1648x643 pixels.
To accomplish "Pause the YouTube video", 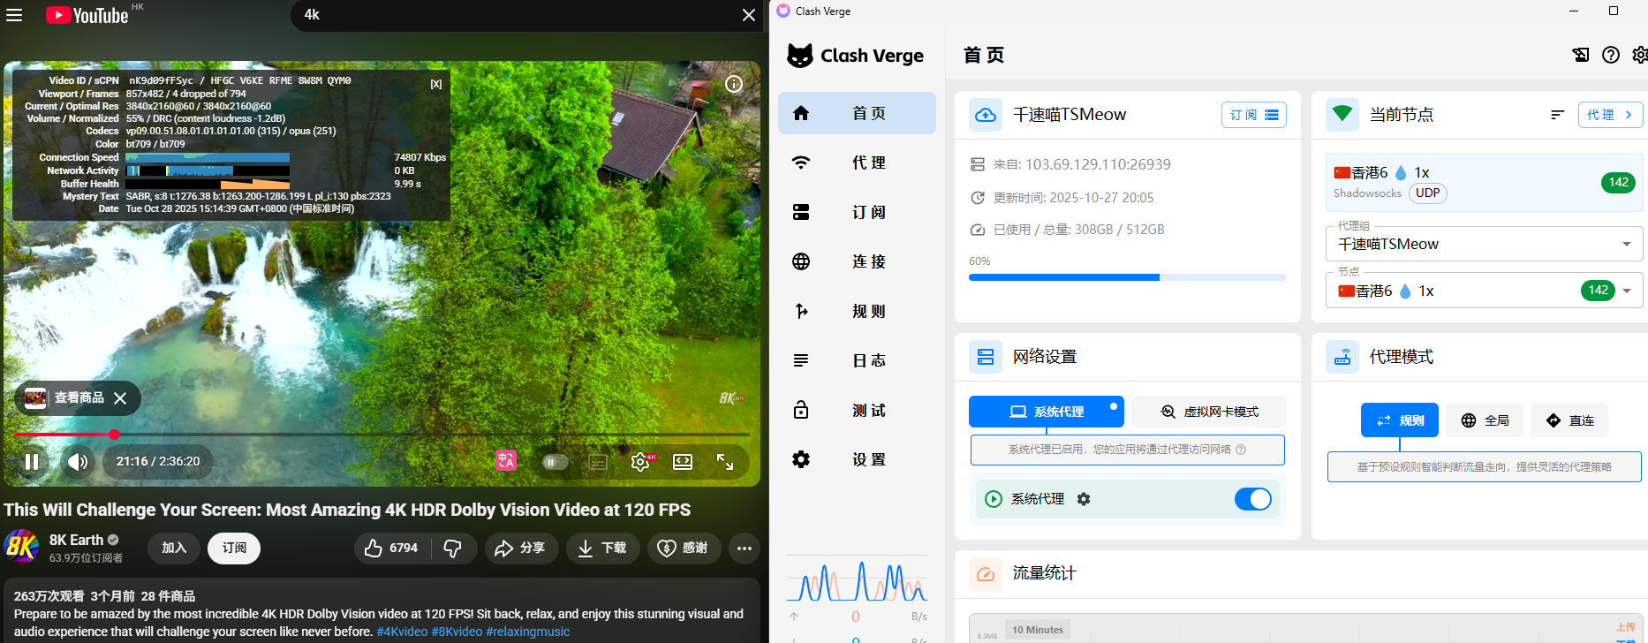I will point(32,461).
